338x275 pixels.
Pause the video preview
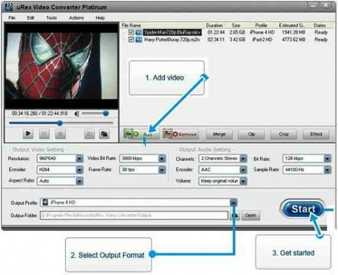(44, 134)
